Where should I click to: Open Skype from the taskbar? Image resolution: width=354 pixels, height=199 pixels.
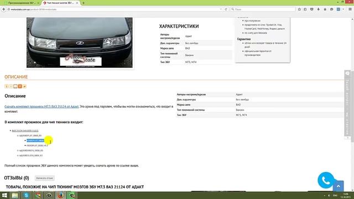[x=26, y=195]
